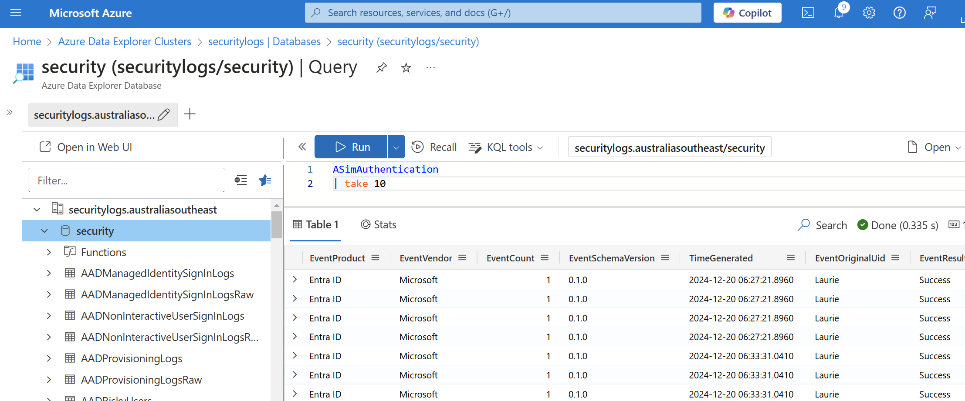Expand the AADManagedIdentitySignInLogs table

click(49, 273)
